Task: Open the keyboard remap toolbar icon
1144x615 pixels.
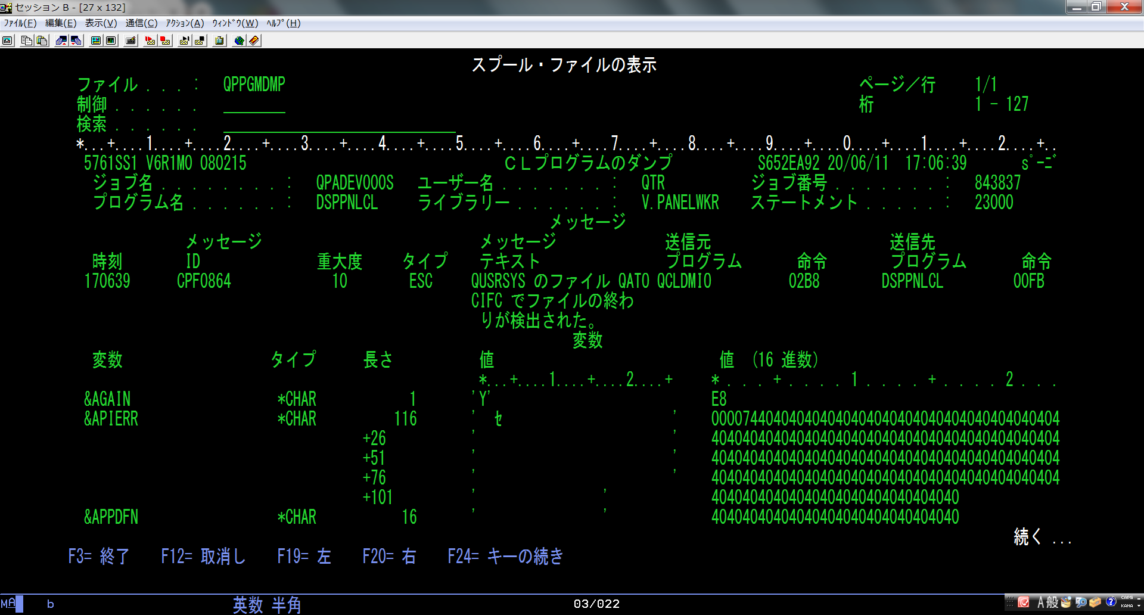Action: (131, 41)
